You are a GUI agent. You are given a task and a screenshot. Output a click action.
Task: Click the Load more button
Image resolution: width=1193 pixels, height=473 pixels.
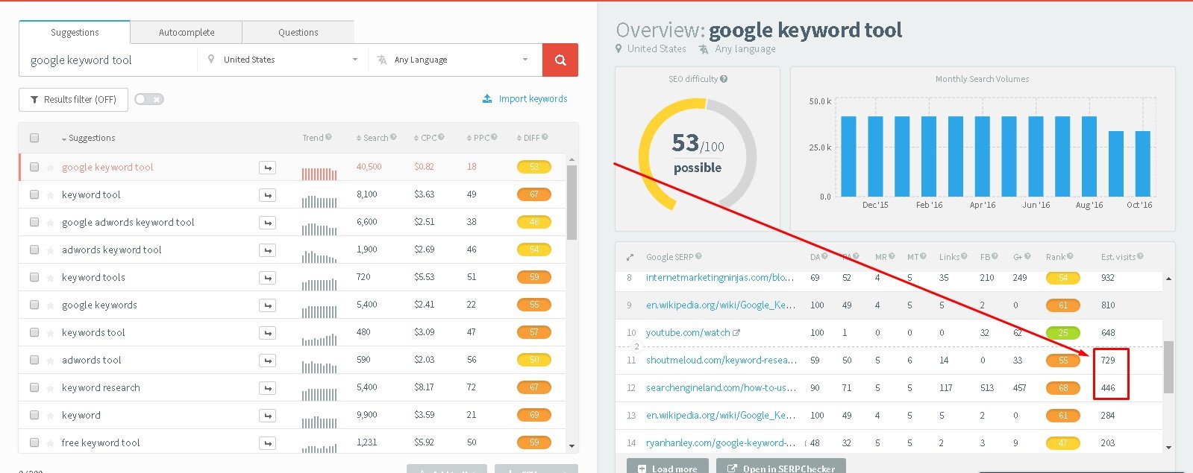point(668,466)
